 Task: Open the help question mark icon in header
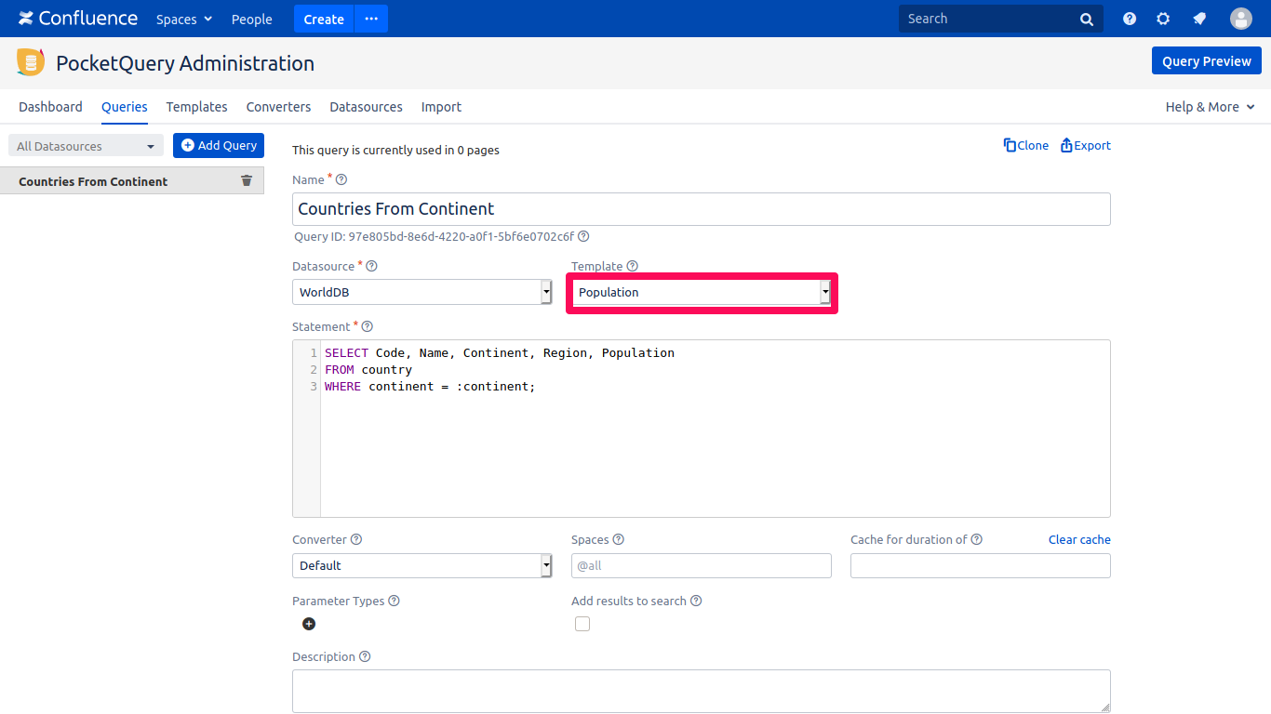click(x=1130, y=19)
